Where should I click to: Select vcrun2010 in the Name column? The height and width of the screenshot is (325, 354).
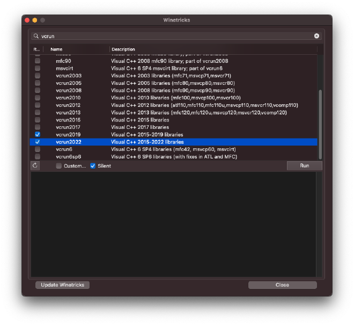click(x=68, y=98)
